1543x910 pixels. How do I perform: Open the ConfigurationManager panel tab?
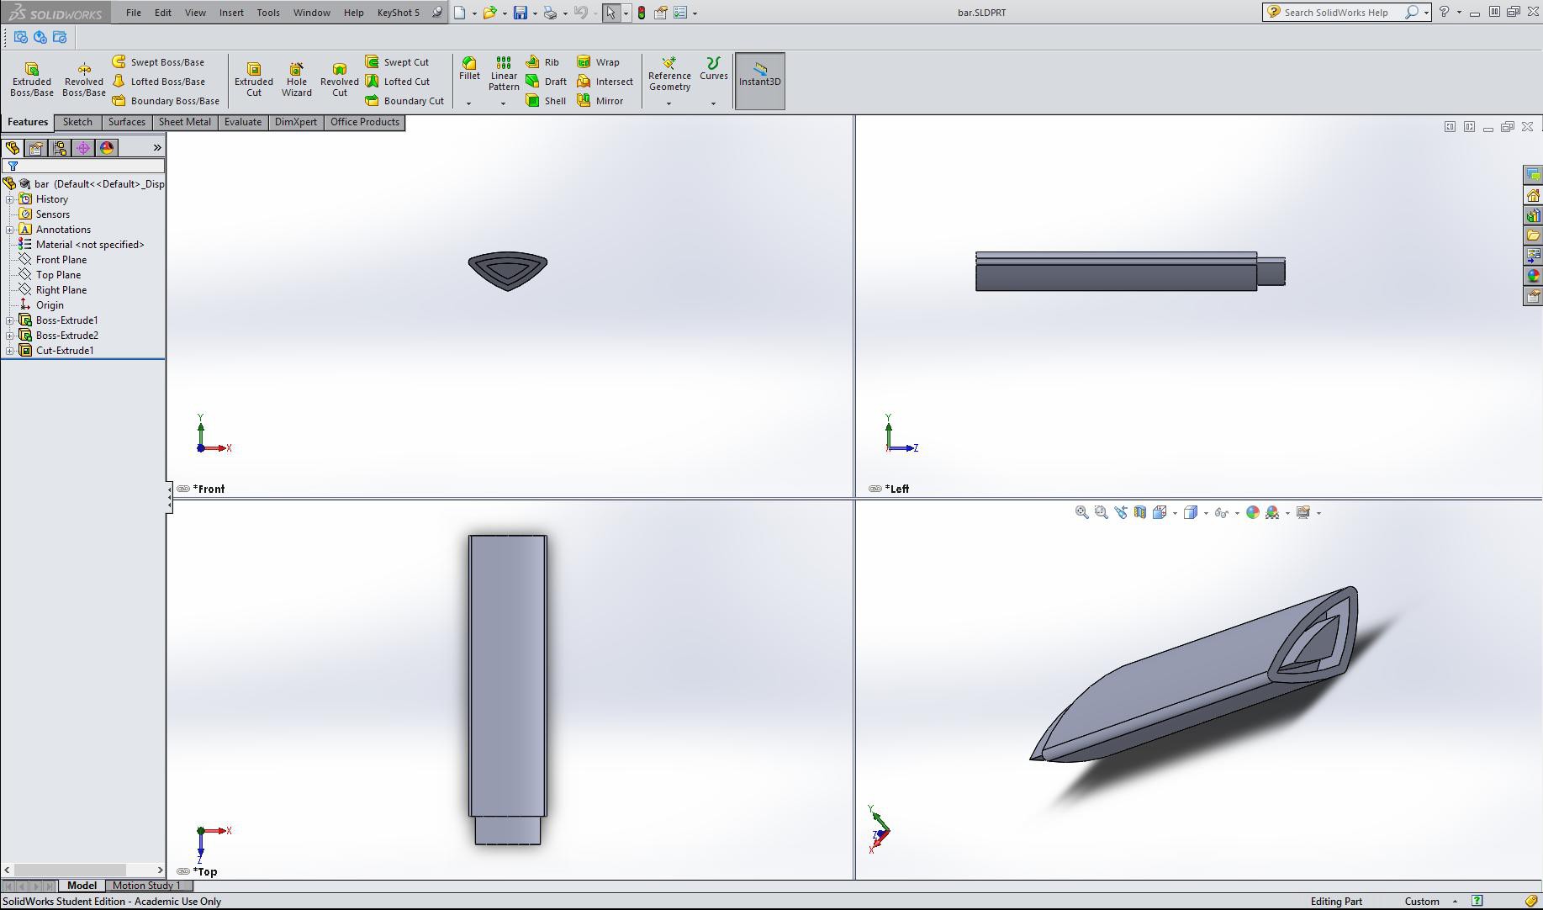tap(60, 148)
